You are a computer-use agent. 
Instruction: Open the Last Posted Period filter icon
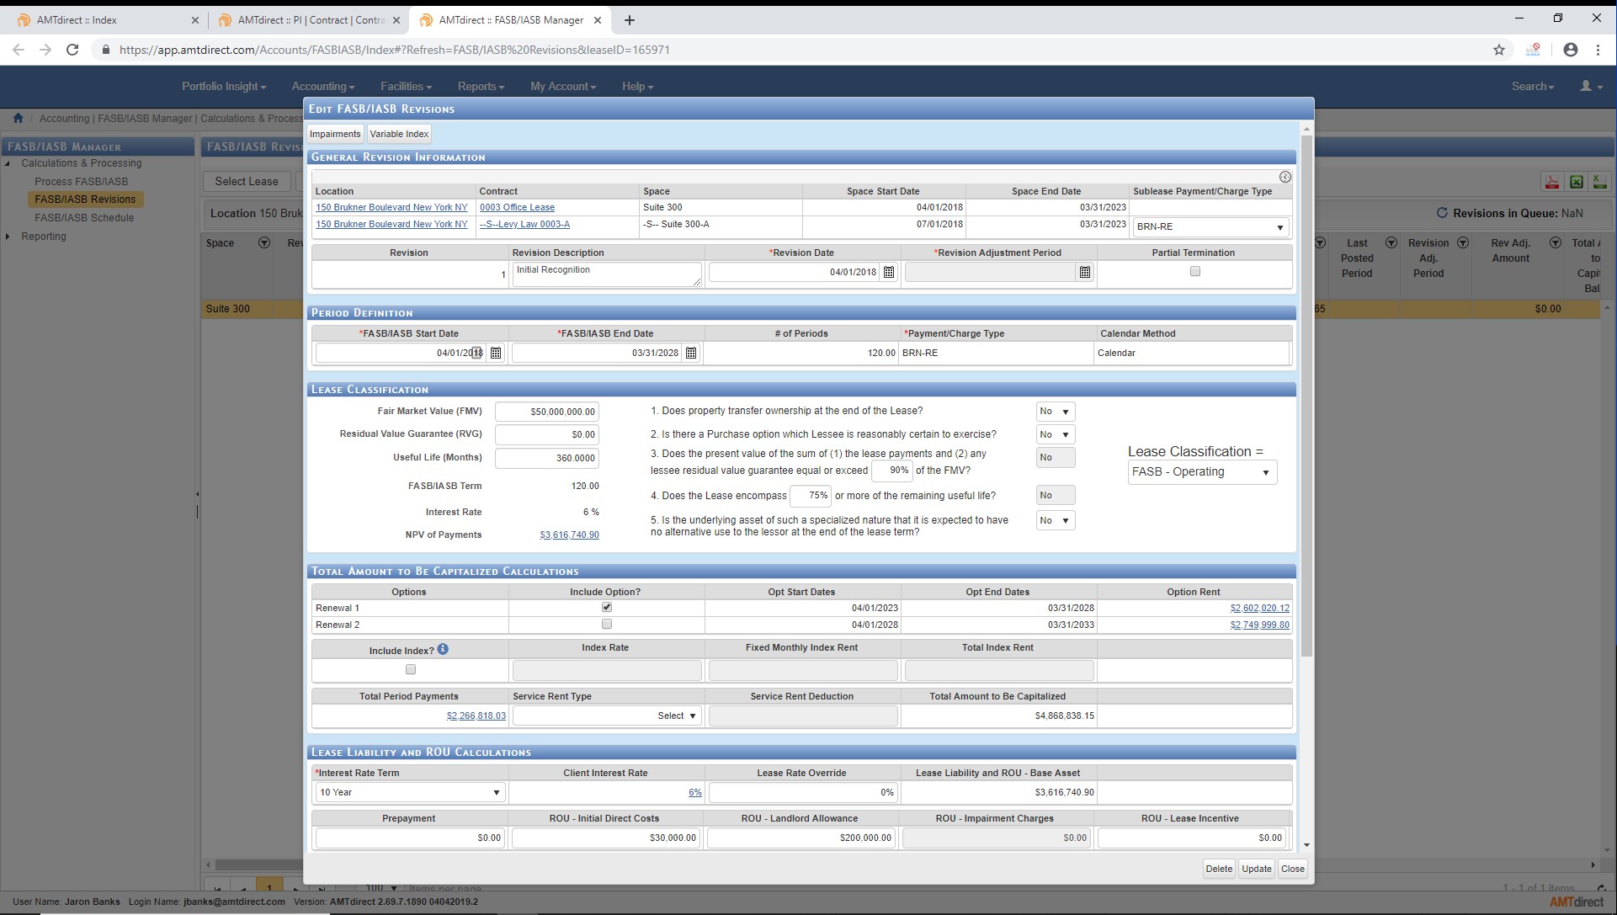tap(1391, 243)
